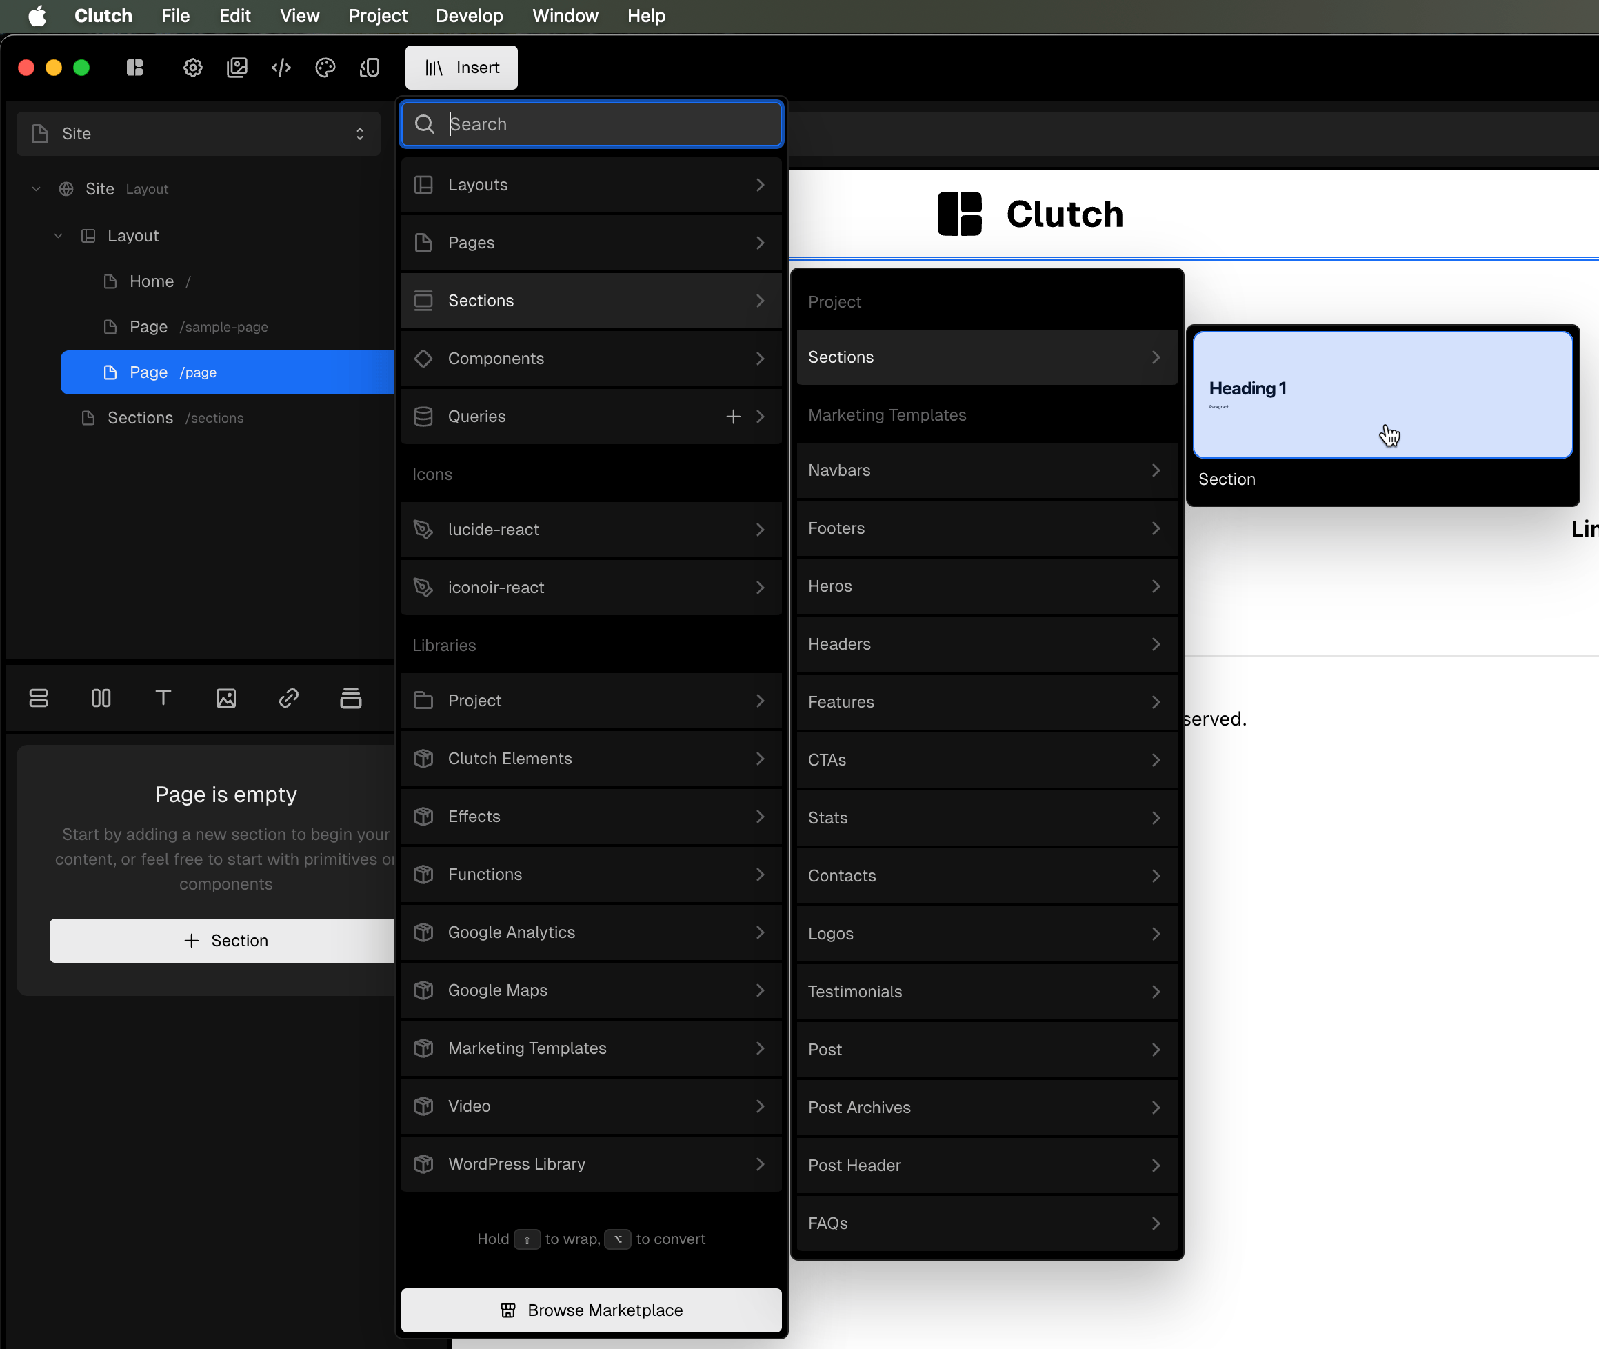This screenshot has height=1349, width=1599.
Task: Collapse the Layout tree node
Action: 58,236
